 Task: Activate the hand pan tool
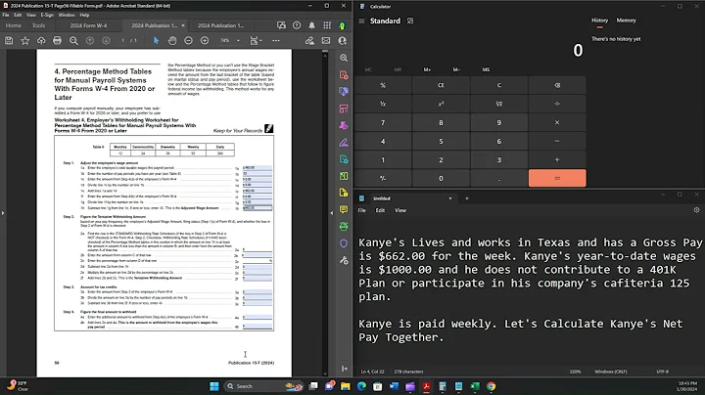(x=172, y=41)
